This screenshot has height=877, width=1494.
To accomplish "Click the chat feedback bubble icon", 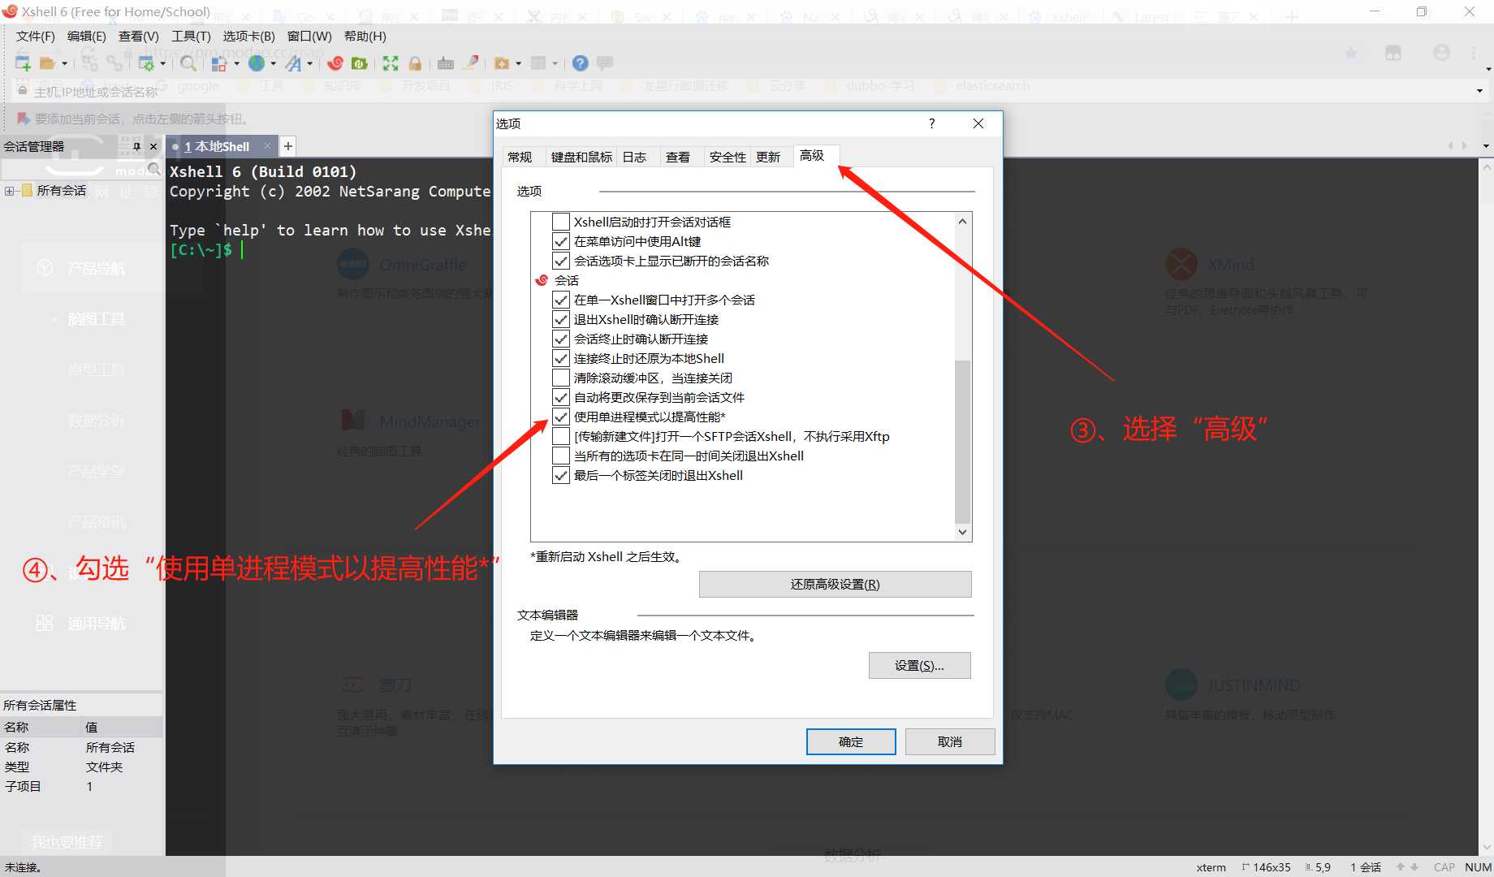I will point(605,63).
